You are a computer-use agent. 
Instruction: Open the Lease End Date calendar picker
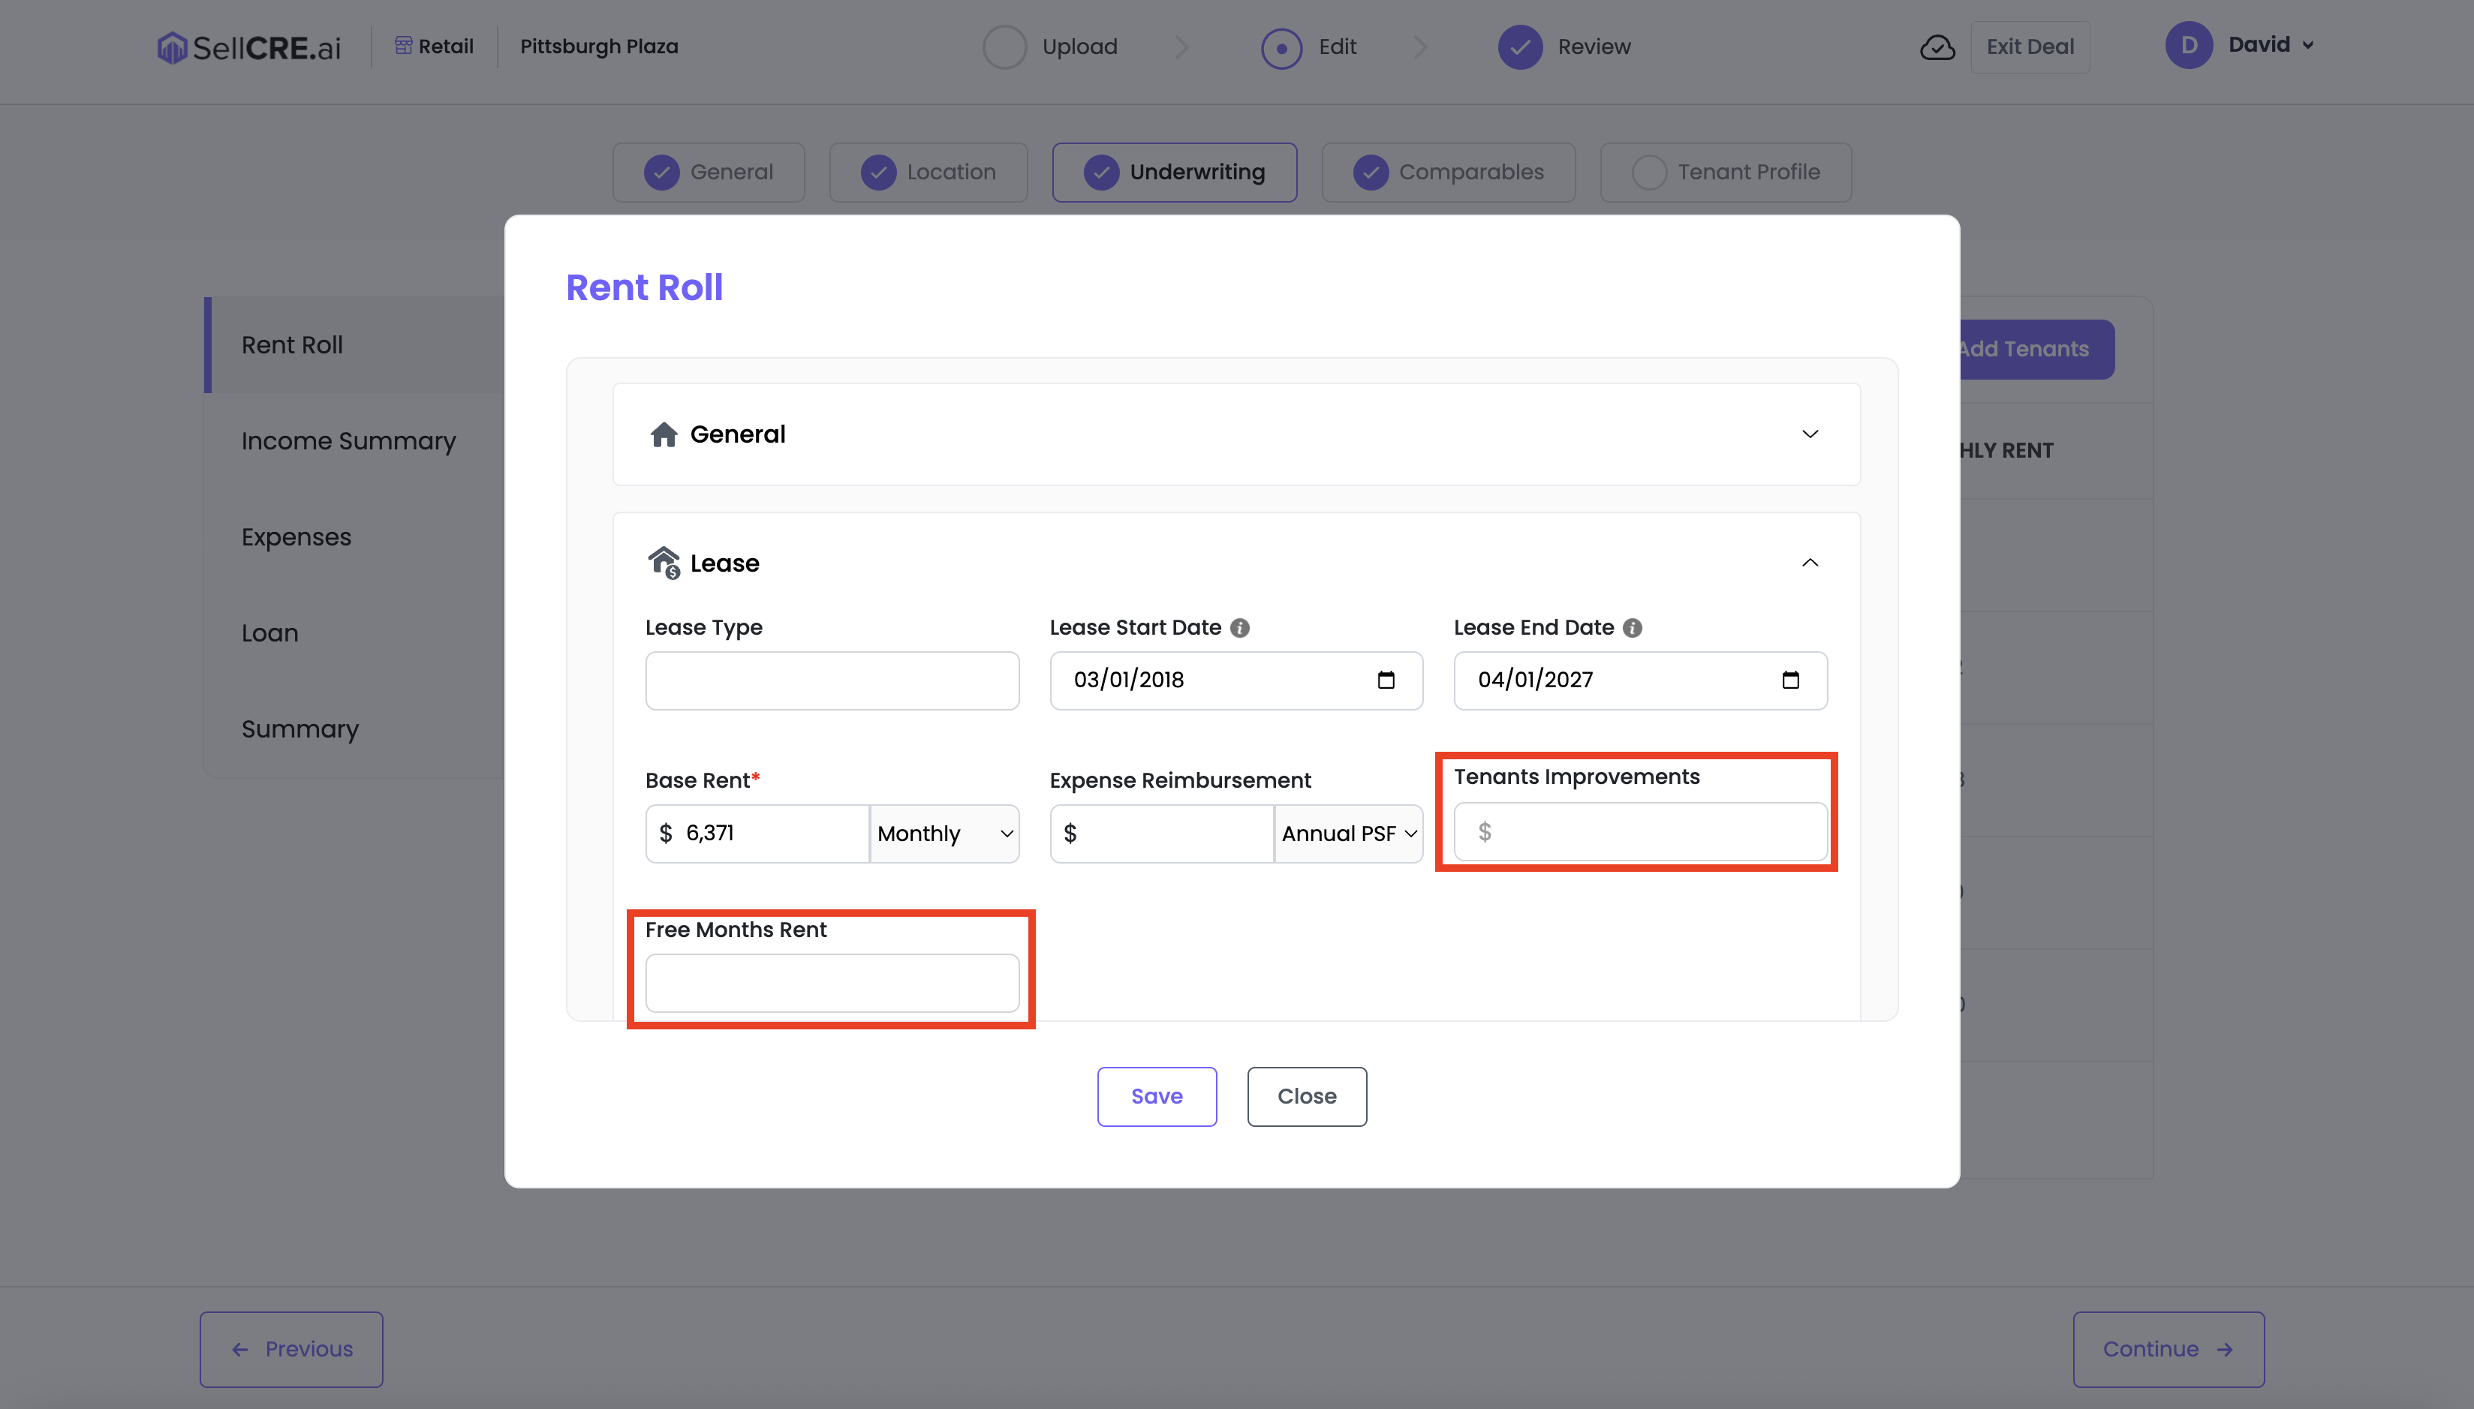tap(1789, 680)
